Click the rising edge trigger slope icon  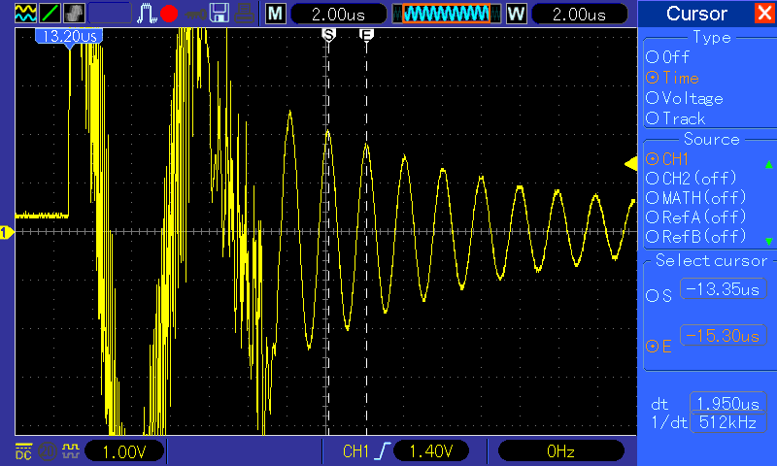click(x=384, y=451)
